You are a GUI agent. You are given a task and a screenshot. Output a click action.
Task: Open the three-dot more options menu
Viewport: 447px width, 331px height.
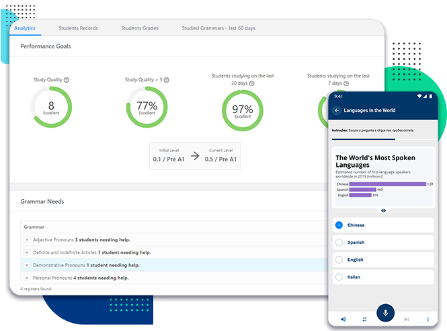point(428,319)
